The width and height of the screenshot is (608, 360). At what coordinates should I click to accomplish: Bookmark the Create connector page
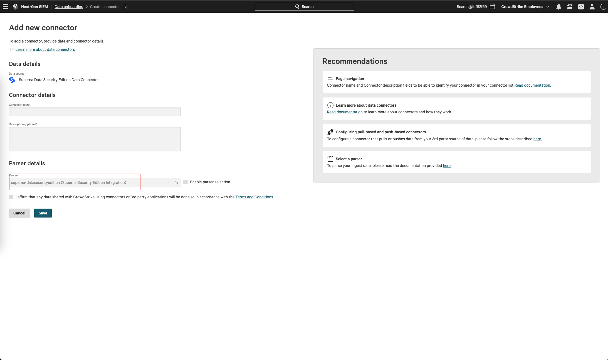[x=125, y=7]
